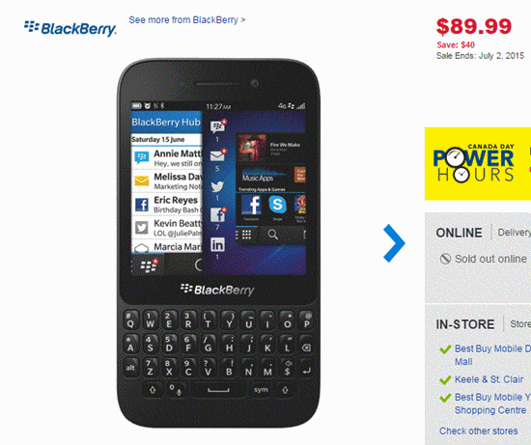This screenshot has height=445, width=531.
Task: Click the large Facebook tile on phone screen
Action: pyautogui.click(x=251, y=205)
